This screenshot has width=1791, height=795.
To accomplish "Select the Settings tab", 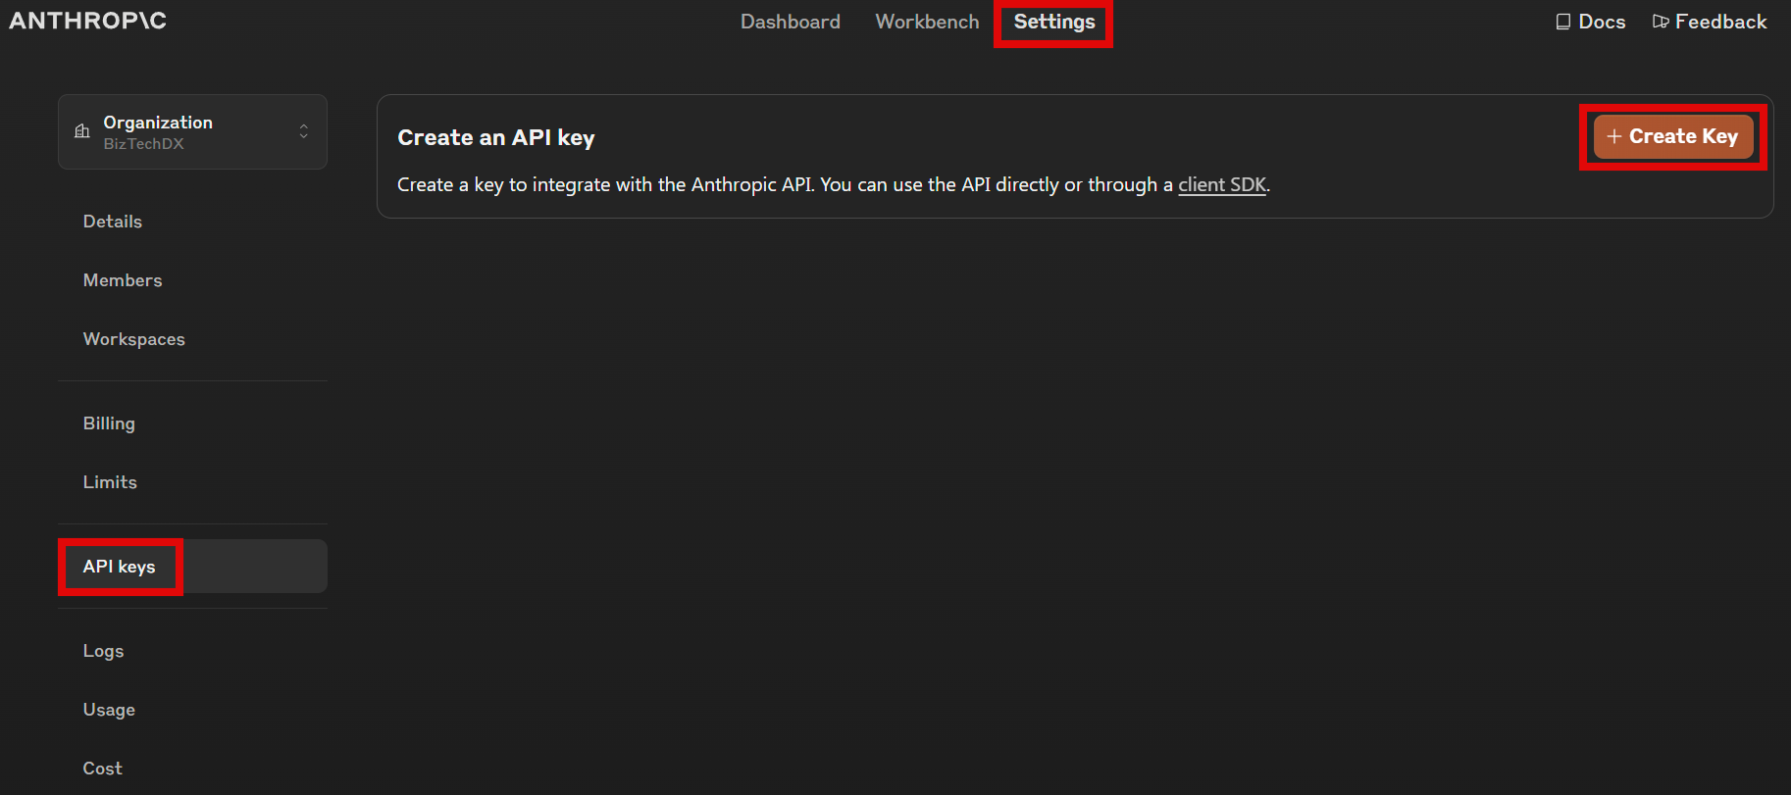I will (x=1053, y=22).
